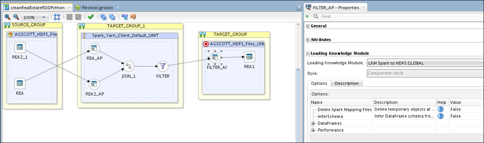Expand the DataFrames options node
484x143 pixels.
(x=313, y=123)
